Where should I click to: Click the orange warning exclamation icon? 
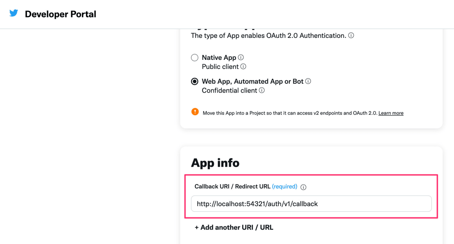[x=195, y=112]
